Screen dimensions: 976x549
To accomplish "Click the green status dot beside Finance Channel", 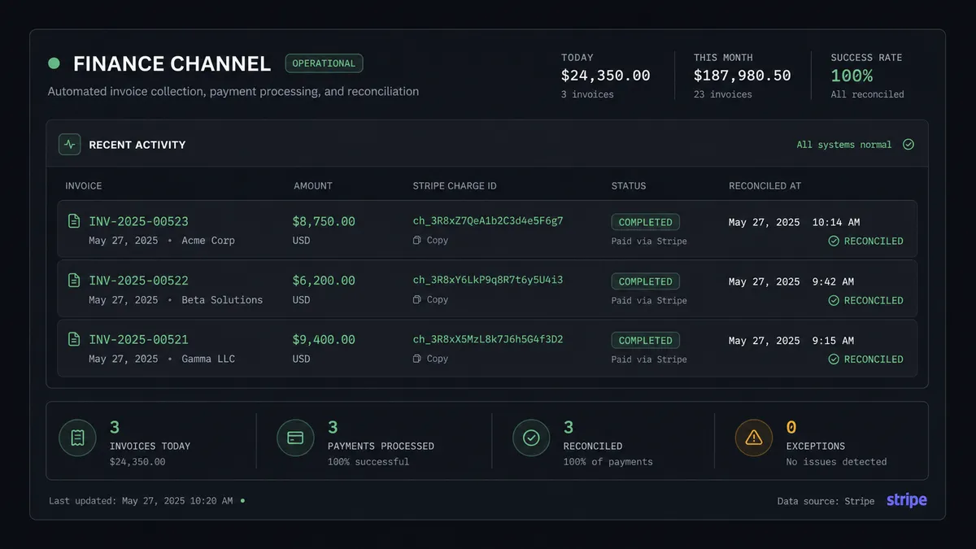I will 54,63.
